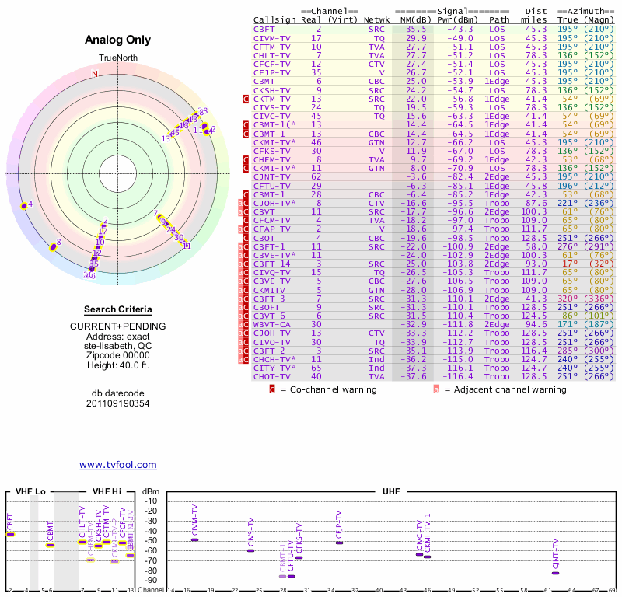Click the WBVT-CA callsign in the table
Image resolution: width=622 pixels, height=597 pixels.
pos(272,325)
